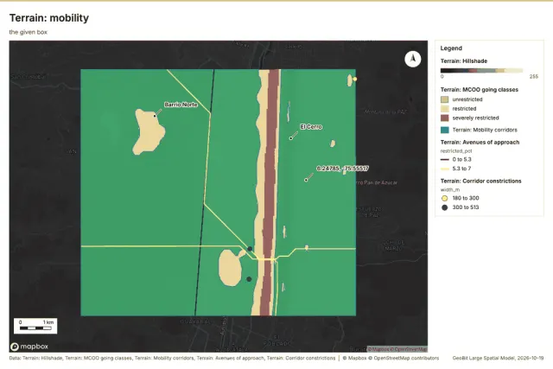Click the dark constriction dot above the lower tan patch
Viewport: 553px width, 369px height.
(x=250, y=249)
